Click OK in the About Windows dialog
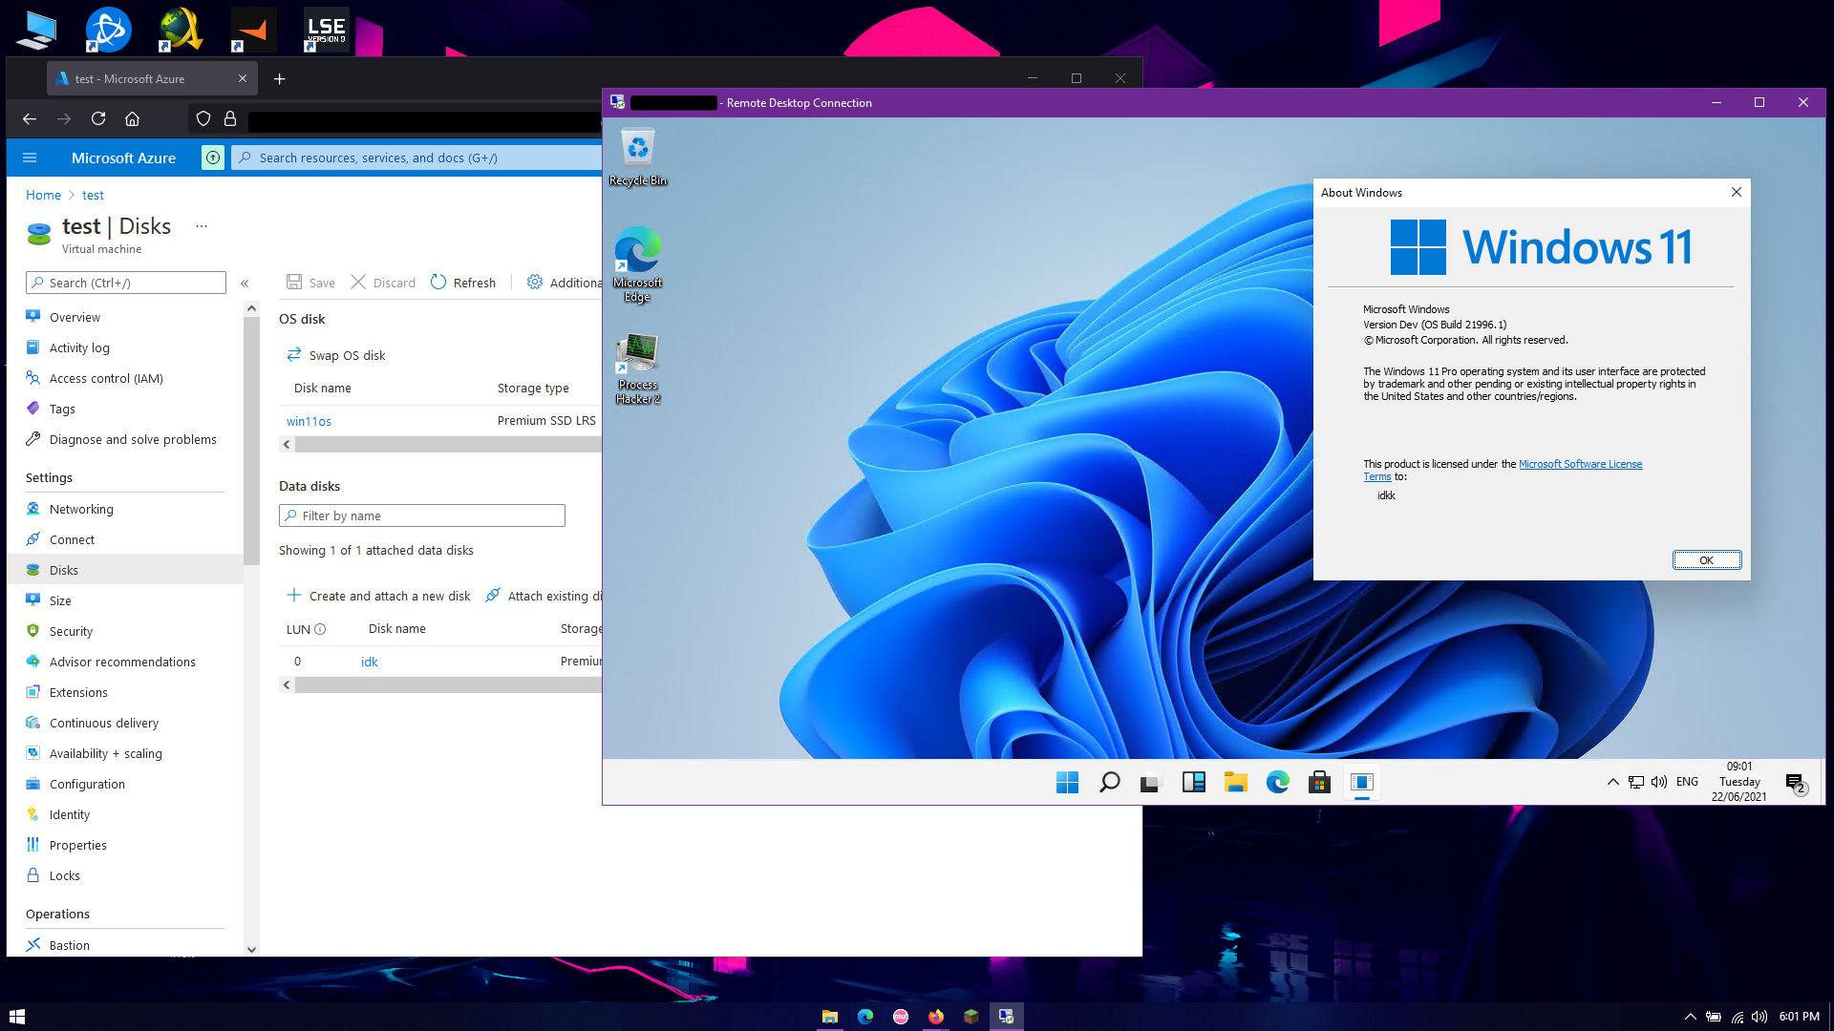The width and height of the screenshot is (1834, 1031). (1707, 559)
